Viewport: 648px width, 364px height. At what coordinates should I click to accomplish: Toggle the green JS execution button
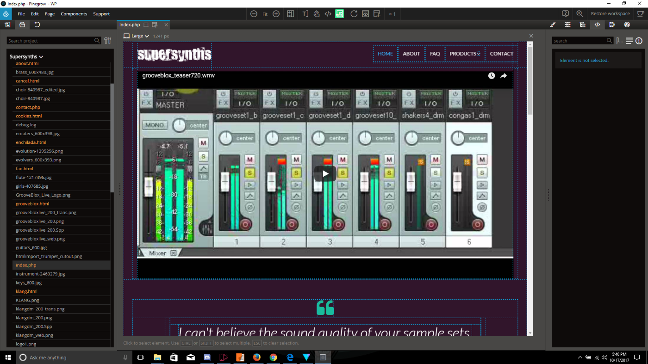pyautogui.click(x=340, y=14)
